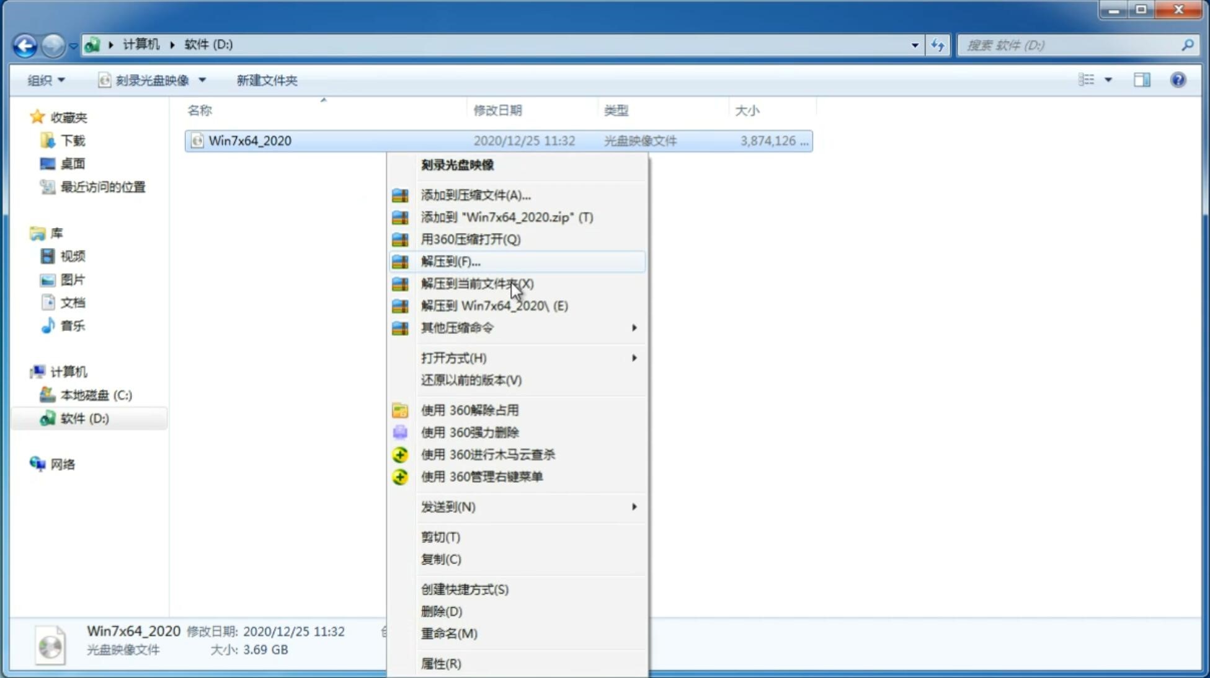Click 使用360管理右键菜单 icon
1210x678 pixels.
pos(401,476)
